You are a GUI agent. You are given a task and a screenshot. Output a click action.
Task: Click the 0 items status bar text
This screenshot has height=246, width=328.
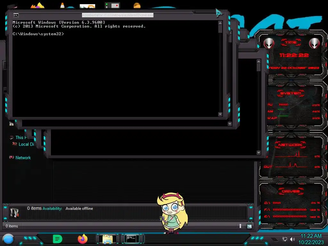(12, 226)
